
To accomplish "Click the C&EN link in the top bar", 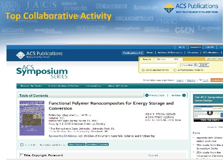I will coord(209,47).
